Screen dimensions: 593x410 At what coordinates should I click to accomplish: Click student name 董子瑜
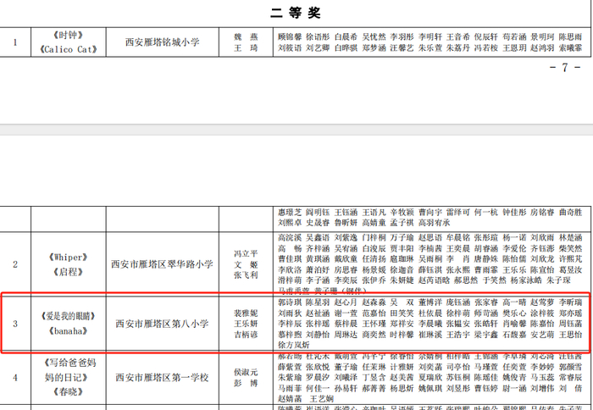tap(346, 367)
